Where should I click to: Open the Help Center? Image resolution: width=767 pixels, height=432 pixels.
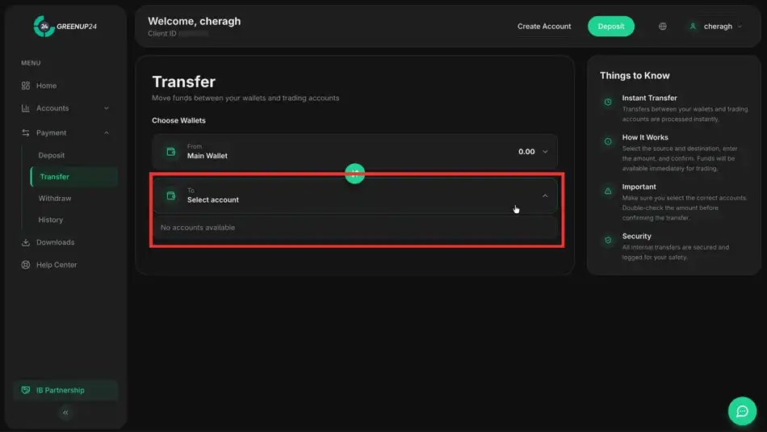point(57,265)
